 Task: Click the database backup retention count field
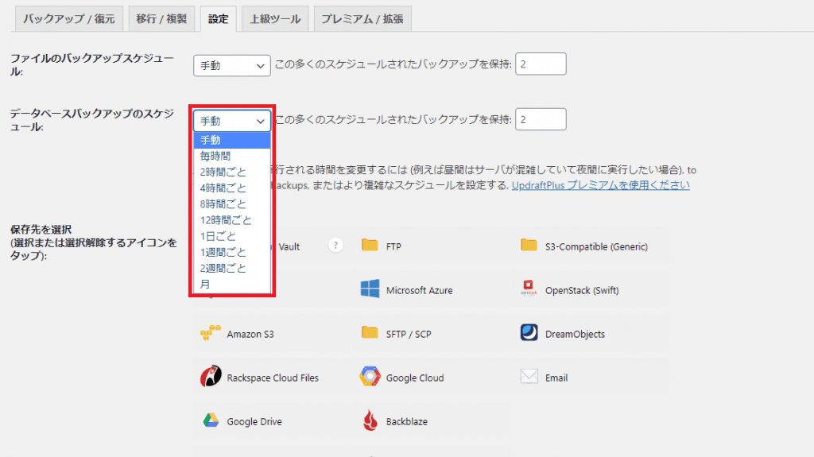[x=541, y=120]
